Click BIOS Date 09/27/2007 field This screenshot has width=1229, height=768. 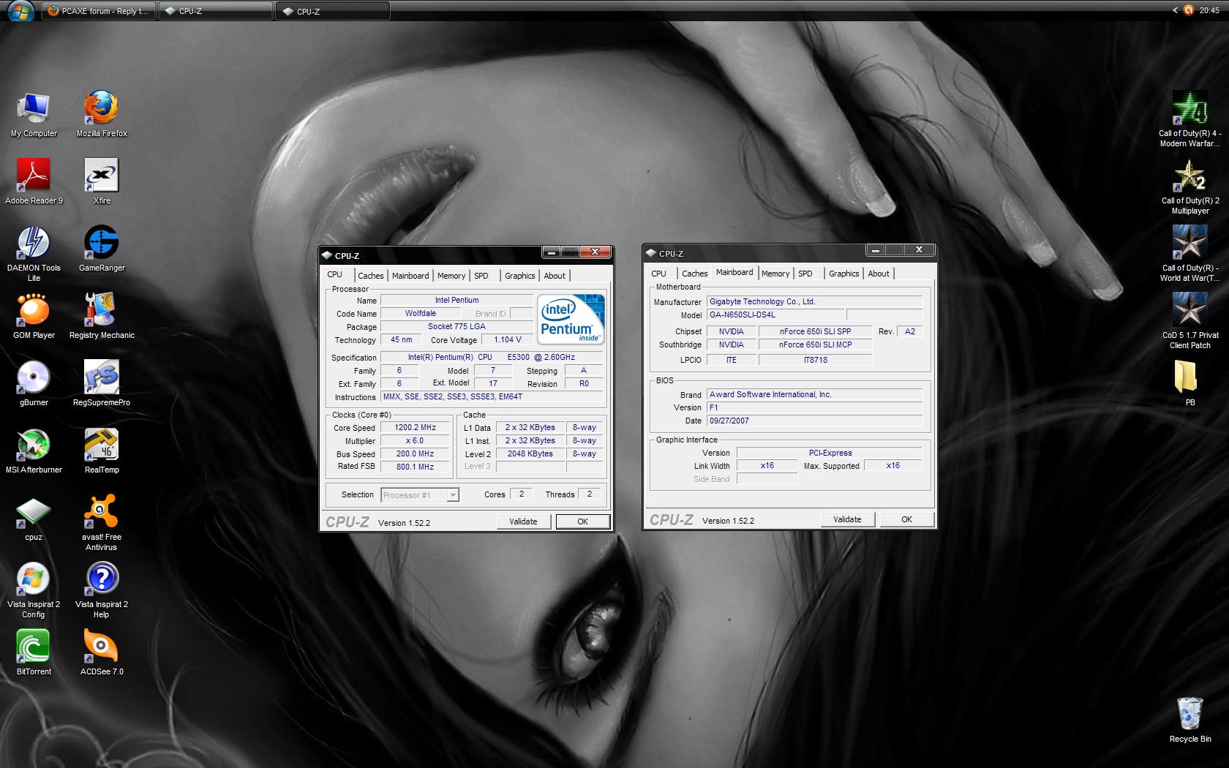click(814, 421)
